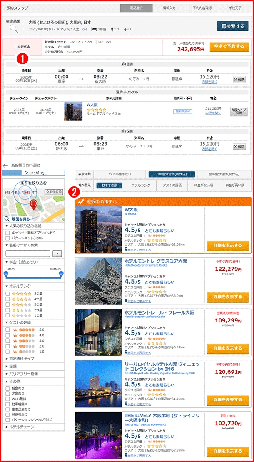Click the red map pin marker
Screen dimensions: 254x462
click(34, 204)
